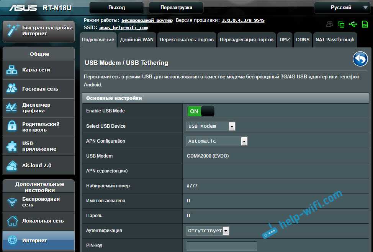Click the green SIM card status icon
This screenshot has width=373, height=252.
click(365, 24)
